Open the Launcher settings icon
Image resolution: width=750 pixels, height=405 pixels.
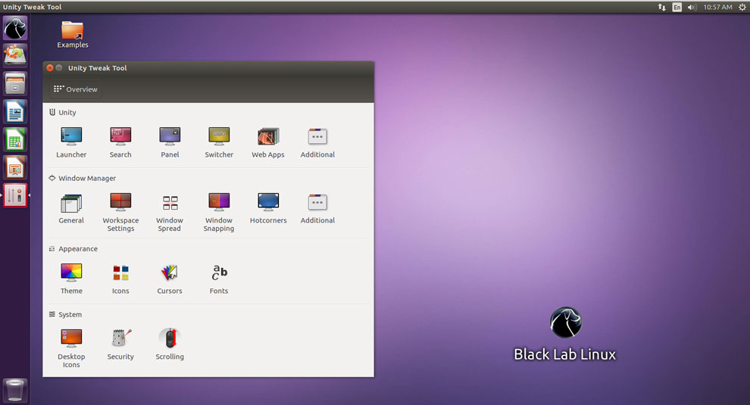[x=71, y=142]
